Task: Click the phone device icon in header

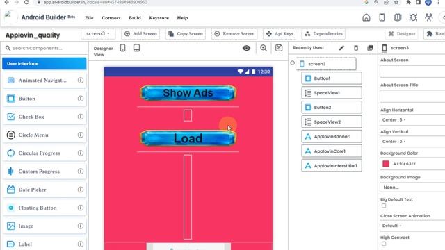Action: click(x=382, y=17)
